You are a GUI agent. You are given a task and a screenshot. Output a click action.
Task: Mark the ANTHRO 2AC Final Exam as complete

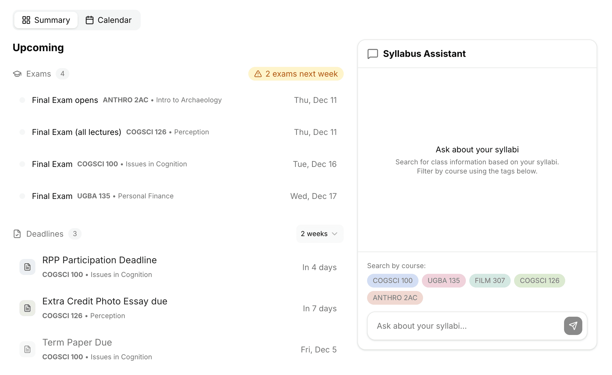pos(22,100)
